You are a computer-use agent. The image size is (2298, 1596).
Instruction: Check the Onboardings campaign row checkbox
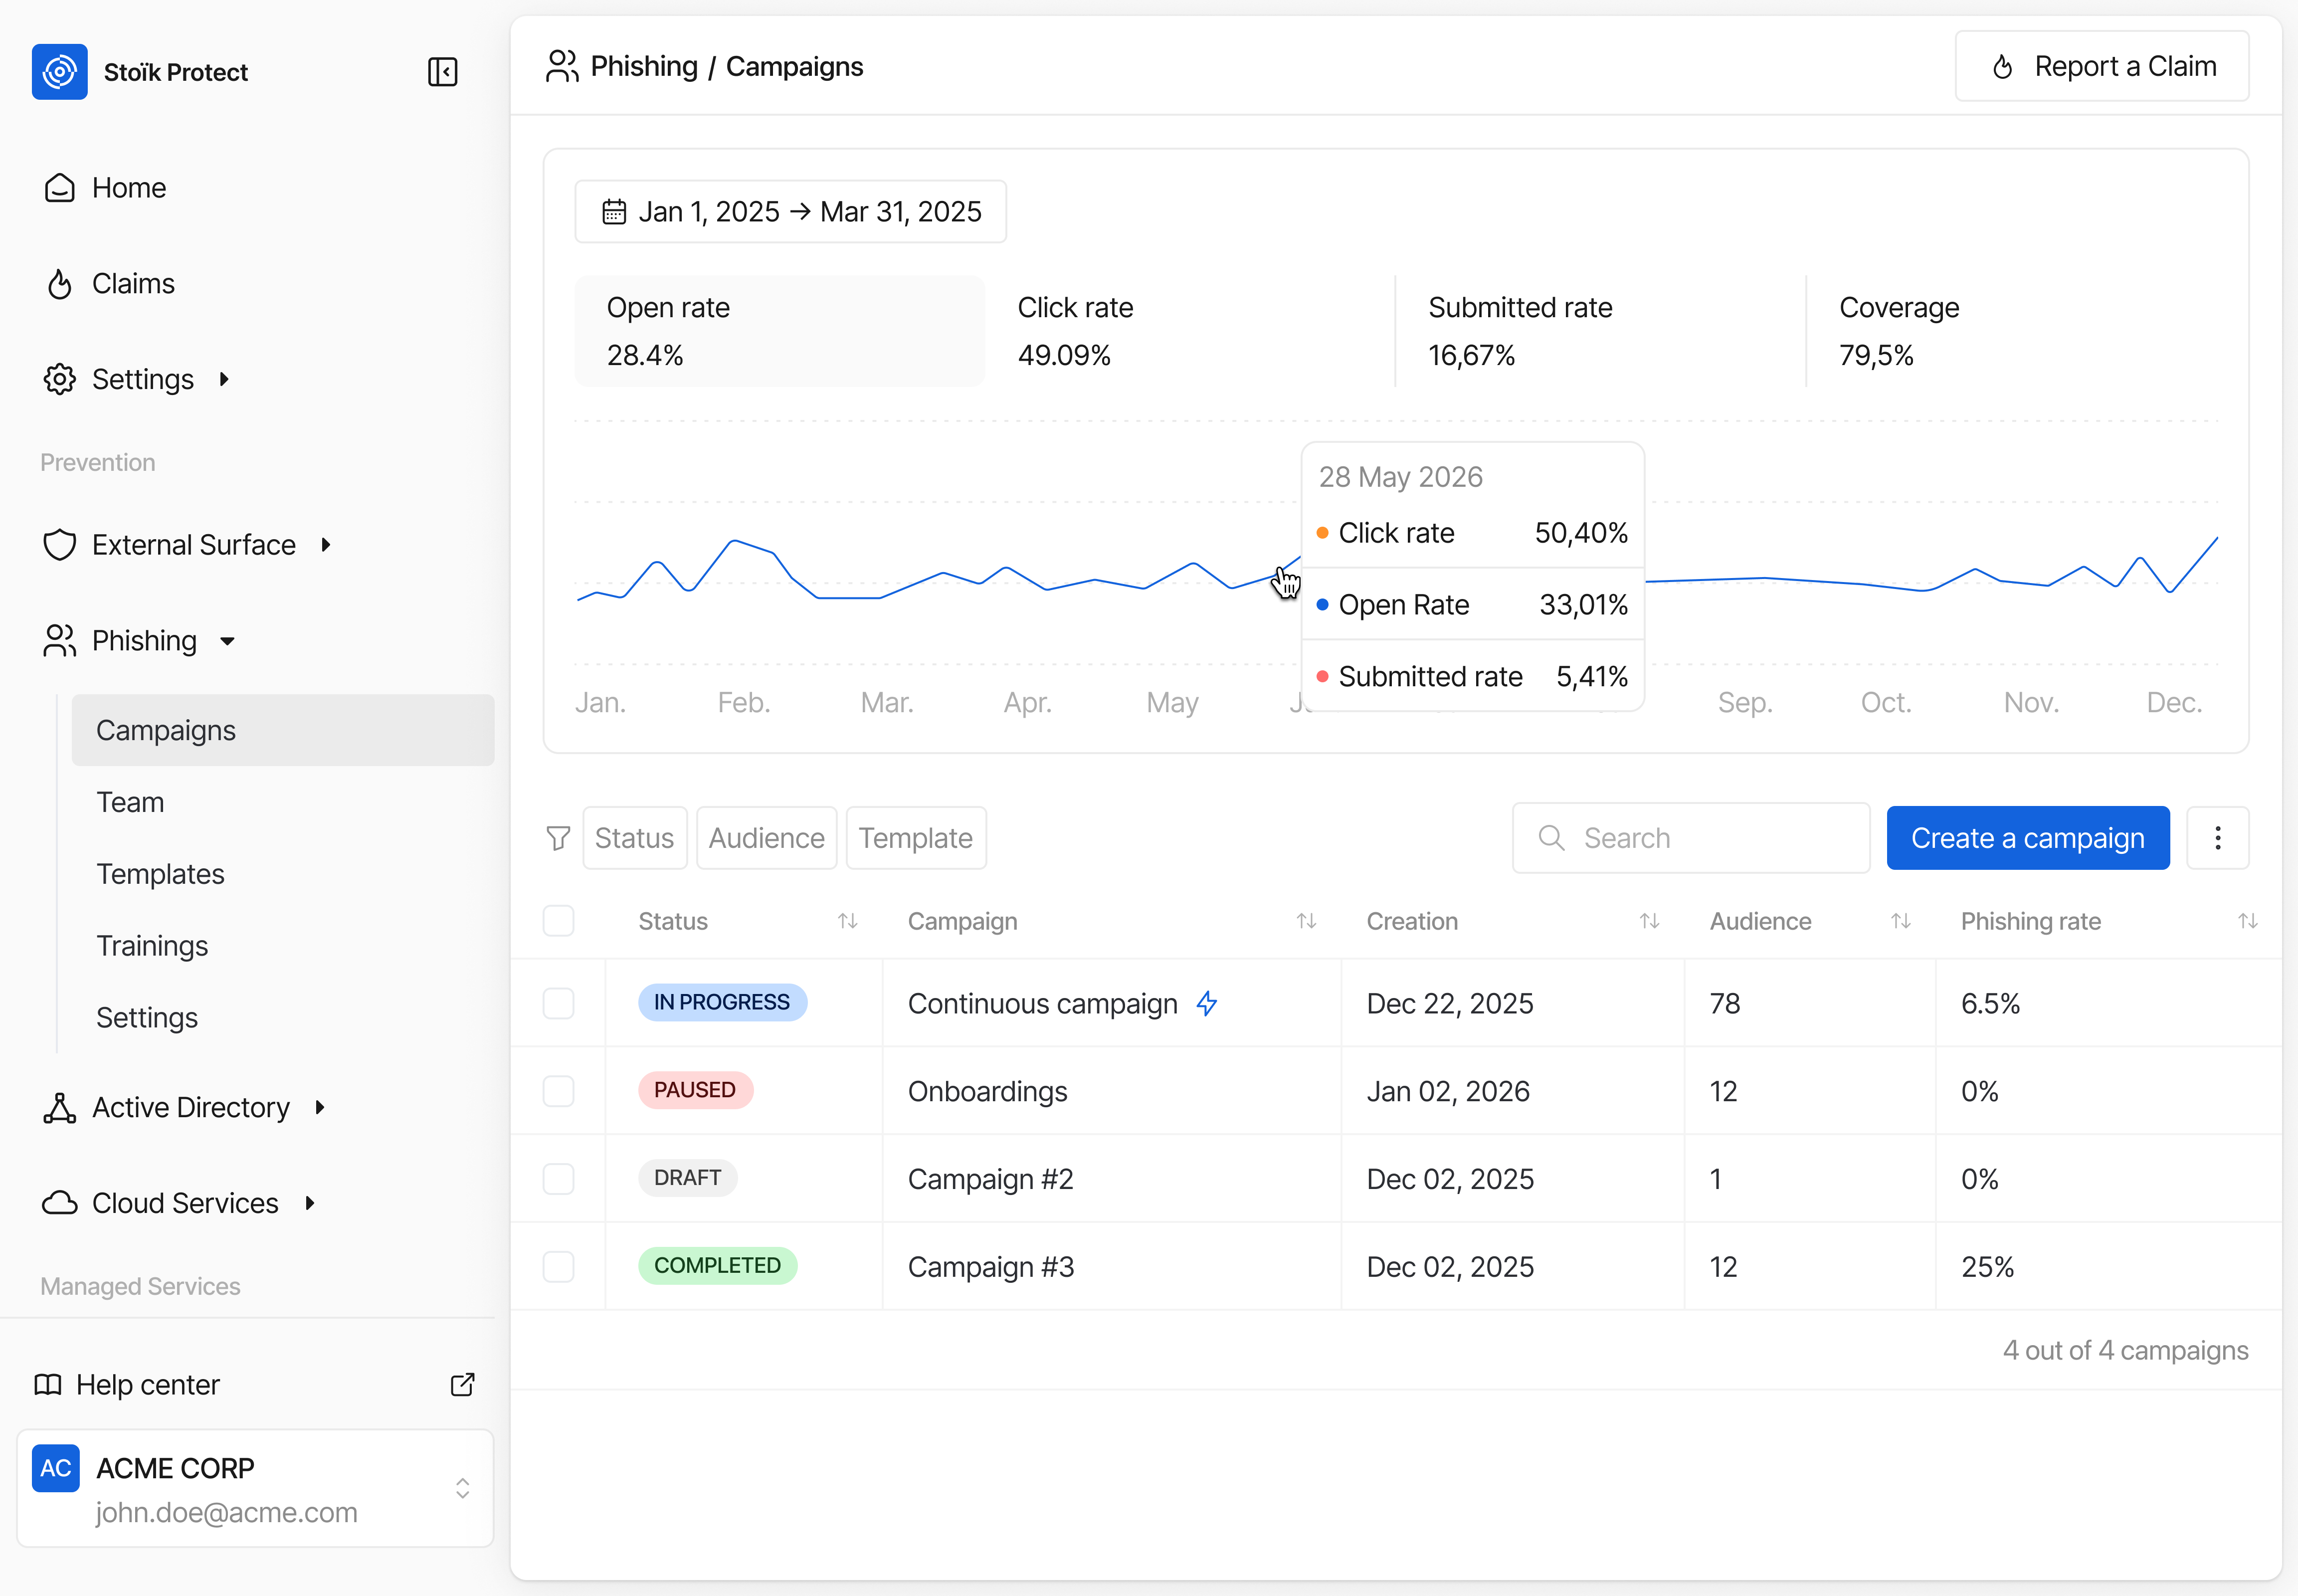pyautogui.click(x=558, y=1091)
